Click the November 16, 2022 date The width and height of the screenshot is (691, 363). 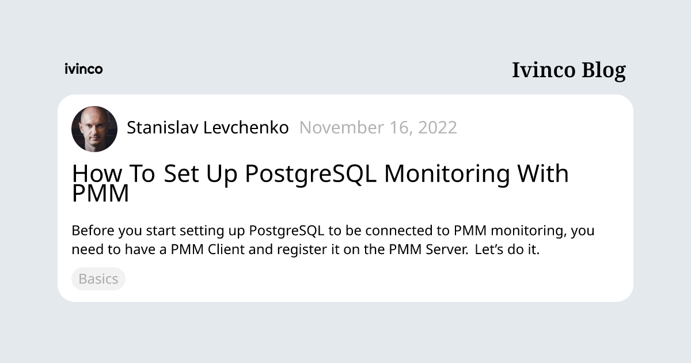pos(378,128)
